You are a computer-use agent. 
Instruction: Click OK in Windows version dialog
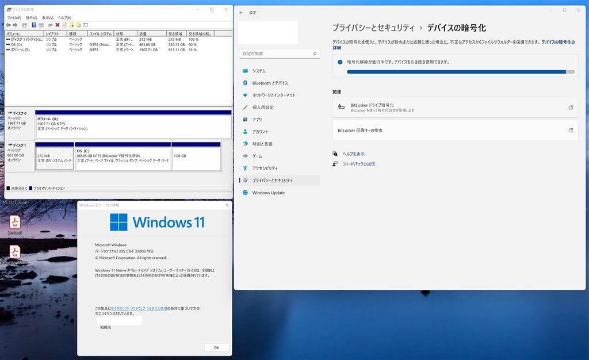point(216,347)
